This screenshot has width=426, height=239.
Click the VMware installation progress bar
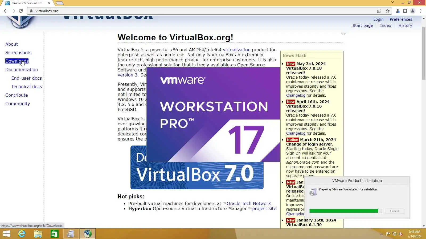[x=346, y=211]
